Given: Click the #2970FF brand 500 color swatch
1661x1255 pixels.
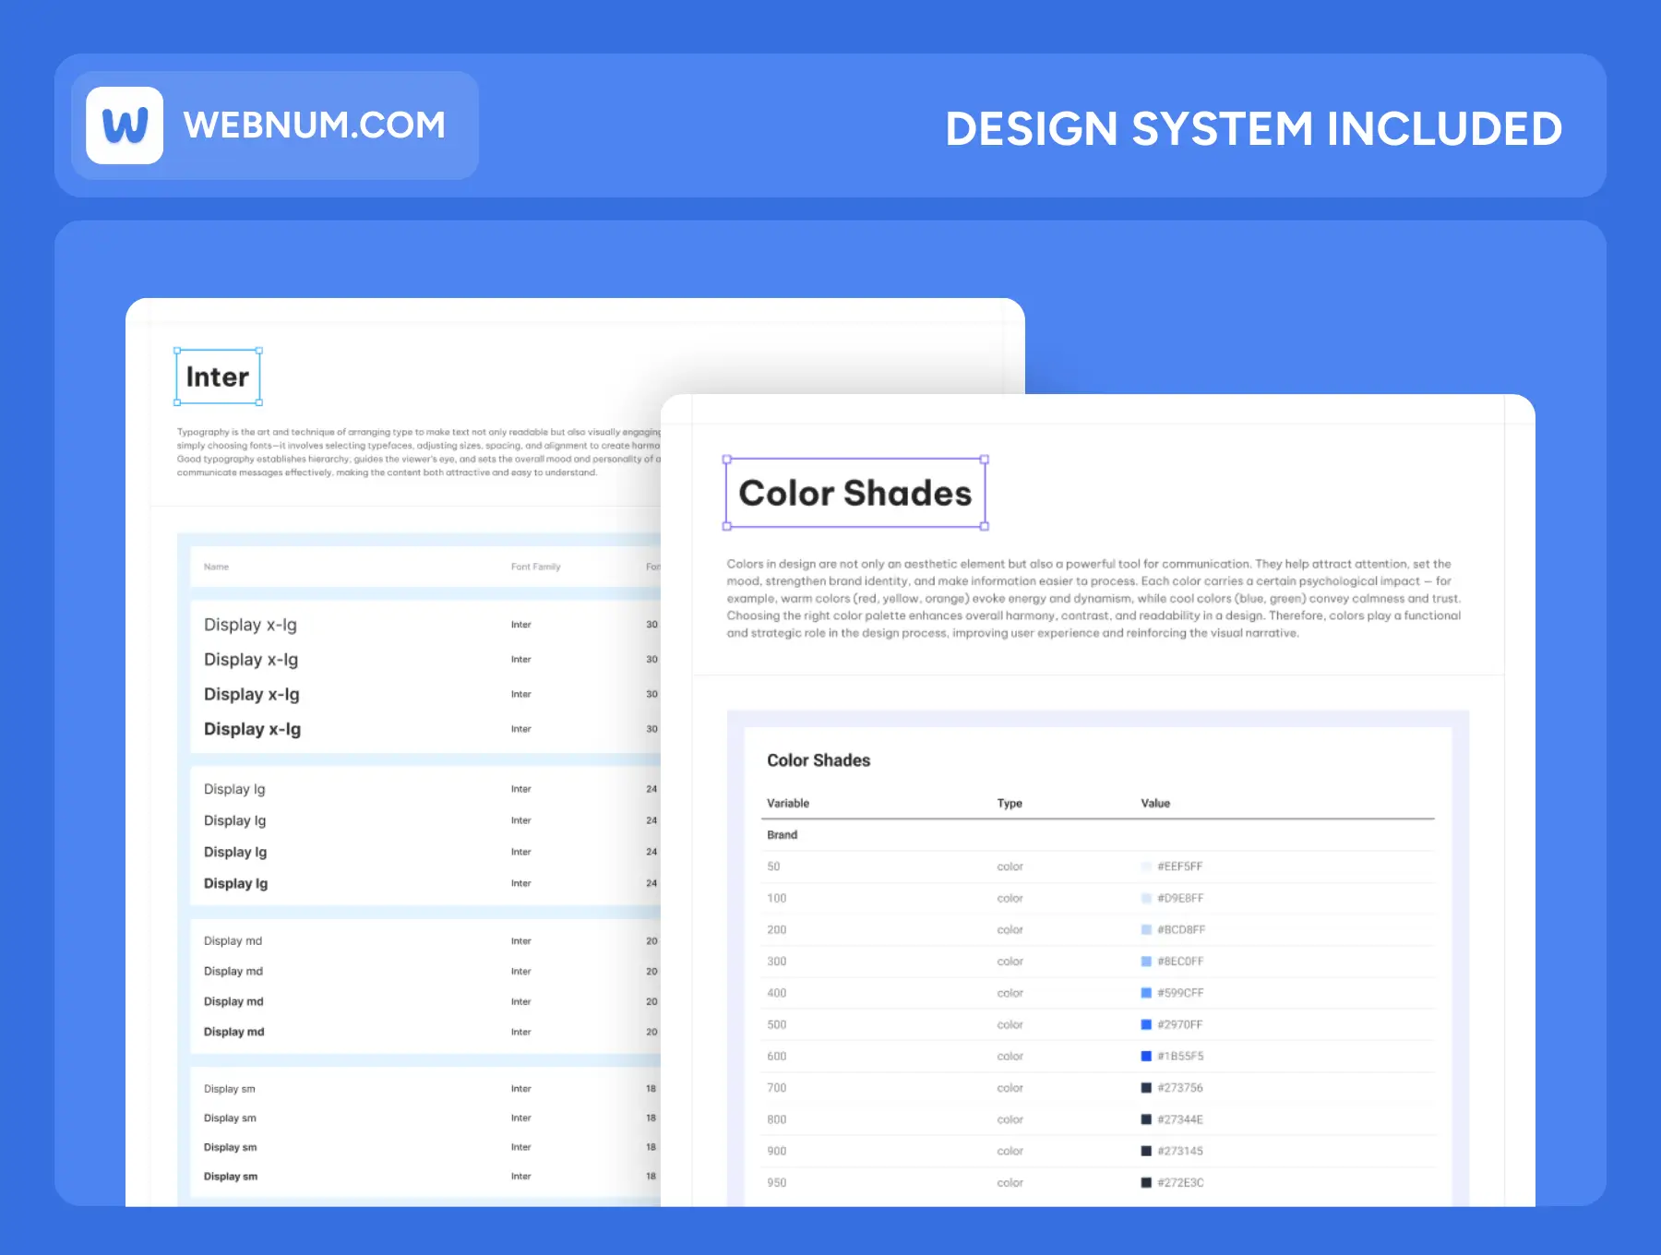Looking at the screenshot, I should pos(1144,1023).
